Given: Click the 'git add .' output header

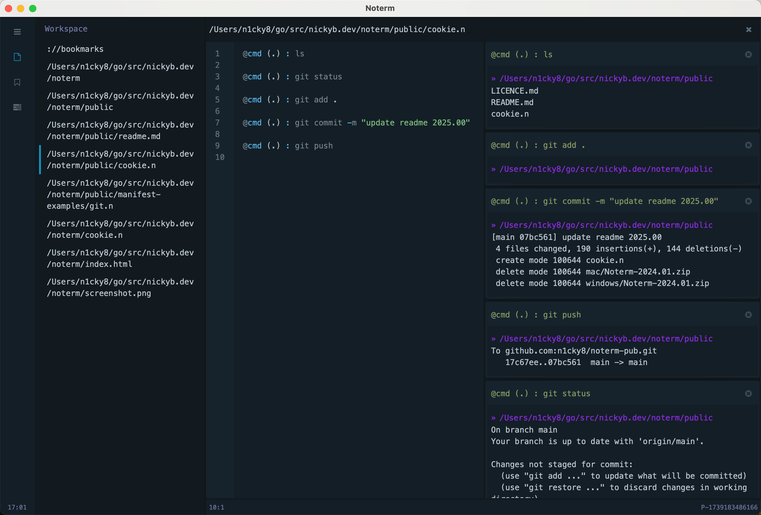Looking at the screenshot, I should click(x=622, y=145).
